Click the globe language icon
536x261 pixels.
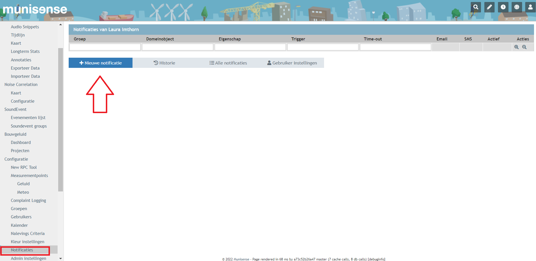tap(516, 7)
